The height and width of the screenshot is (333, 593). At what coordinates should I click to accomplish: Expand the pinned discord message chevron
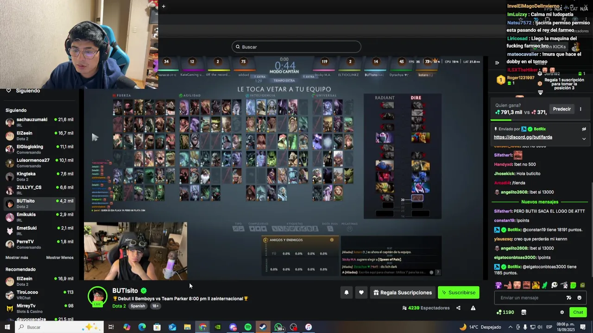[584, 139]
